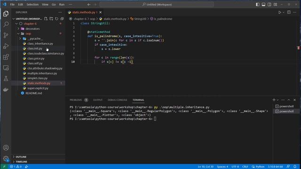
Task: Toggle the bottom panel layout button
Action: point(263,4)
